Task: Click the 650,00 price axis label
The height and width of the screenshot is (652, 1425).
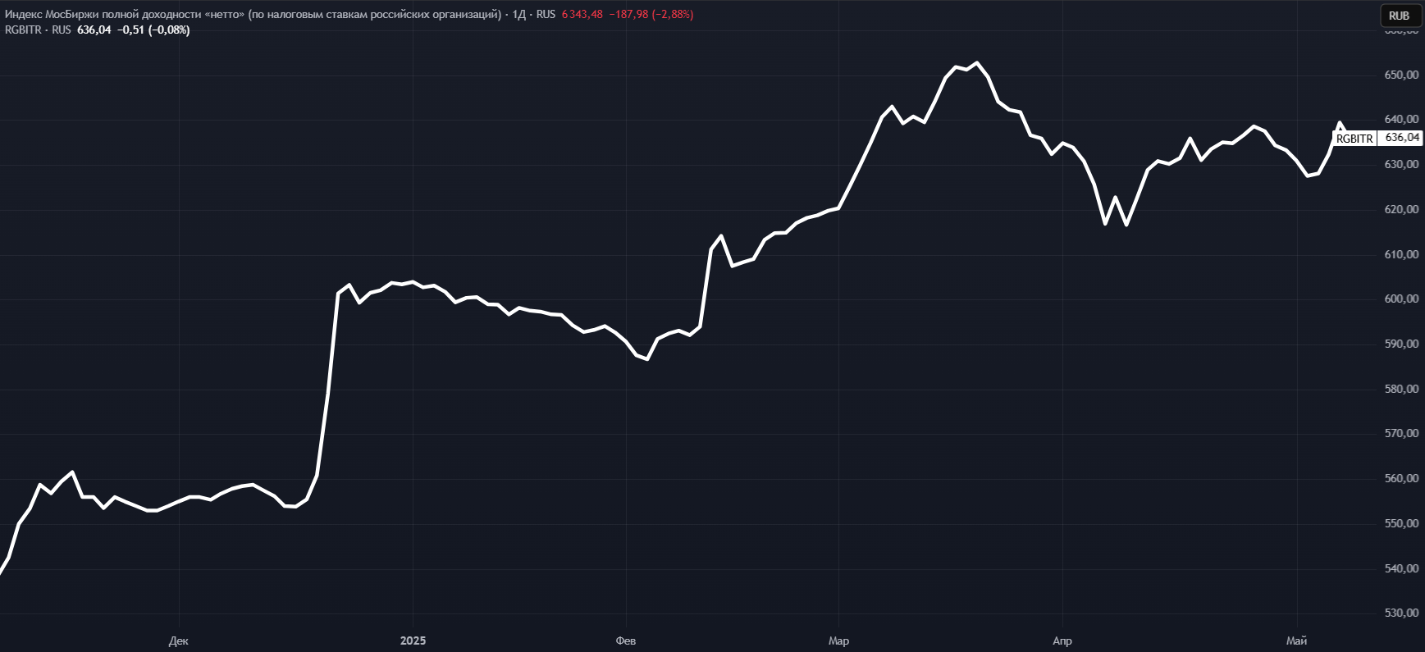Action: coord(1401,75)
